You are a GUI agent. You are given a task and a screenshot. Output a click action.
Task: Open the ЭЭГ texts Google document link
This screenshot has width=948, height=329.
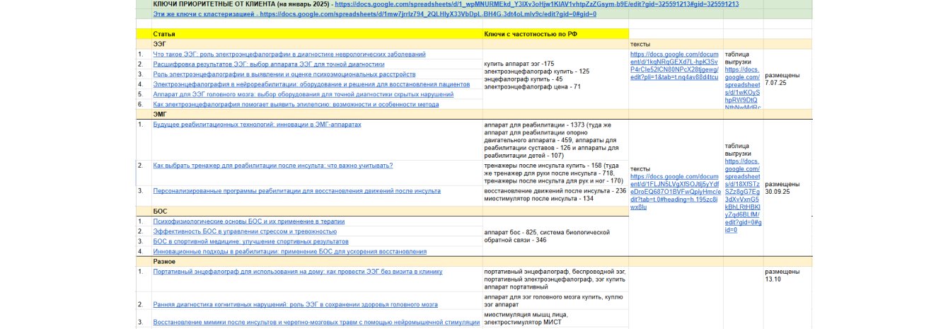click(x=675, y=65)
